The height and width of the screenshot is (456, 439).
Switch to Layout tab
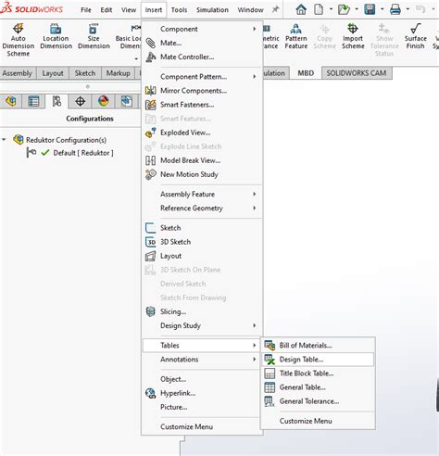pos(53,73)
